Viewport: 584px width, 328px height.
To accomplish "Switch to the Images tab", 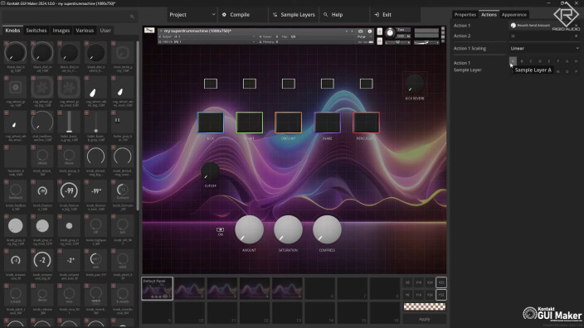I will click(61, 31).
